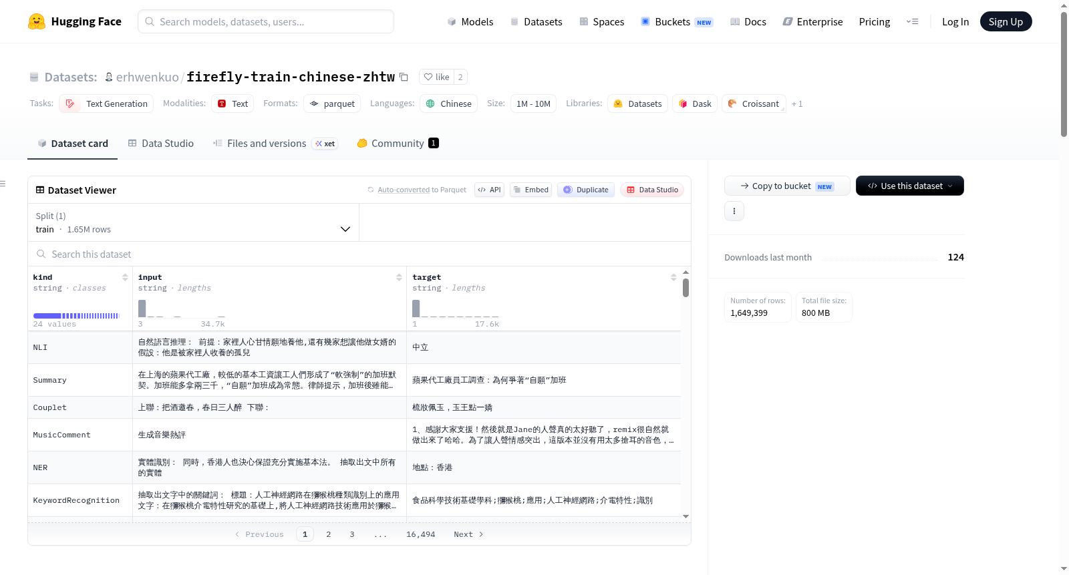Open the more options three-dot button

(734, 211)
